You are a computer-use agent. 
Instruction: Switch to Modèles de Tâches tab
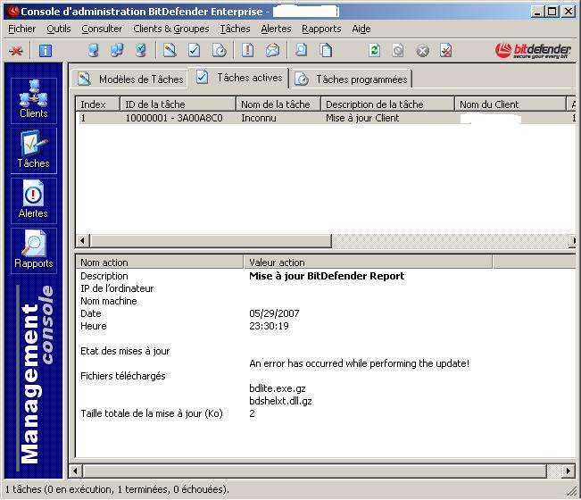(129, 79)
